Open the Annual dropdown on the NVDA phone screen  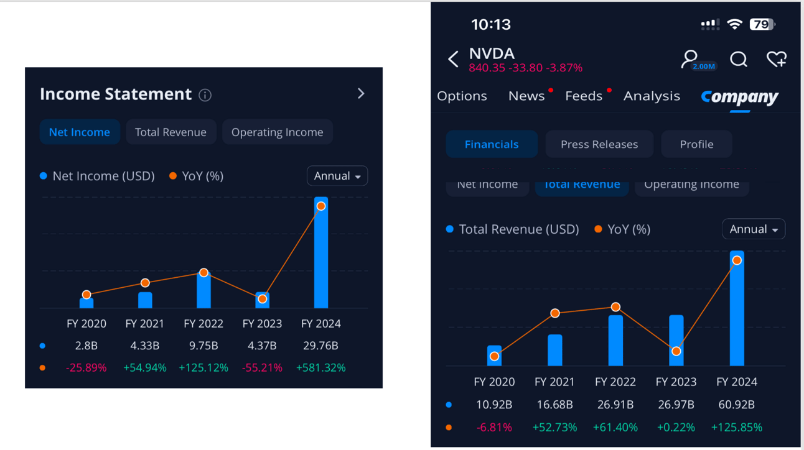pos(754,229)
